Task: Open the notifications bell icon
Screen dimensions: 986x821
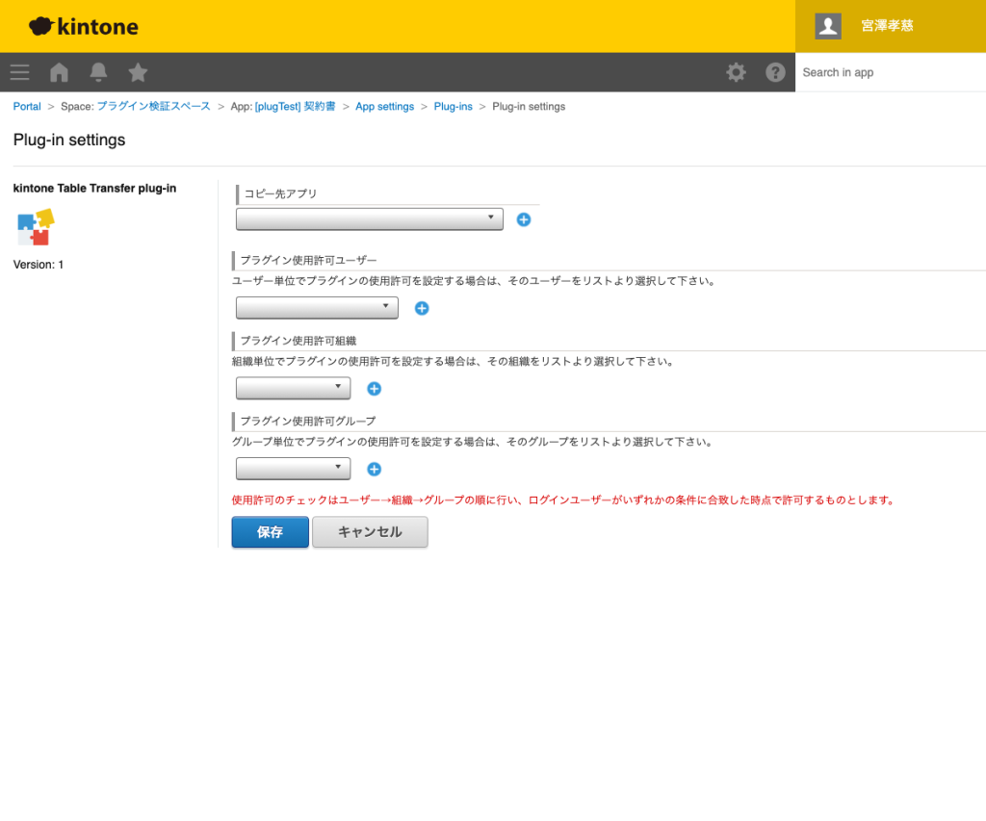Action: click(x=98, y=72)
